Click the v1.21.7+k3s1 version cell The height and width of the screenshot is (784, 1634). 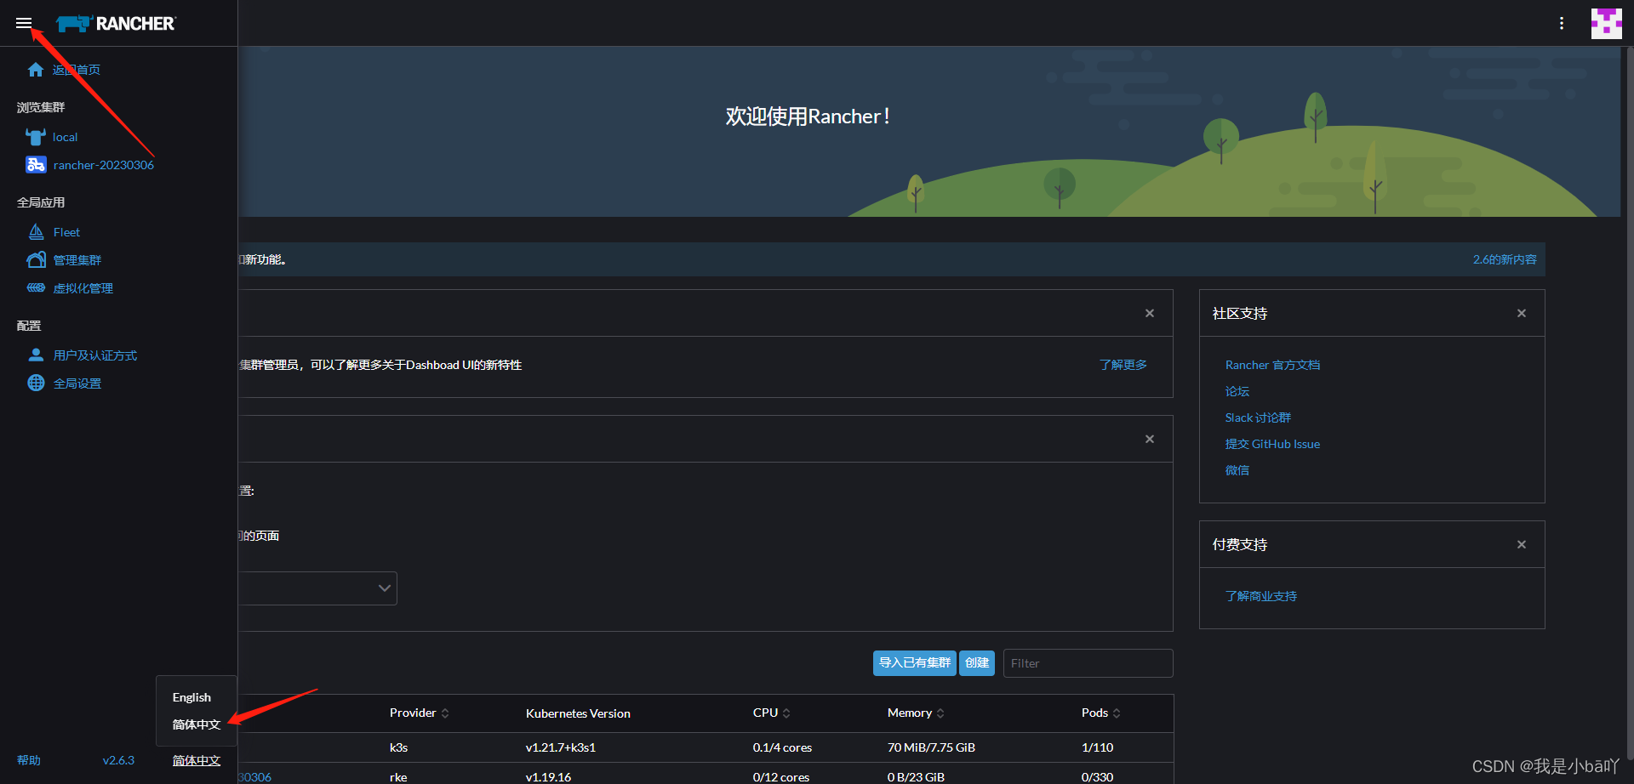(x=560, y=747)
